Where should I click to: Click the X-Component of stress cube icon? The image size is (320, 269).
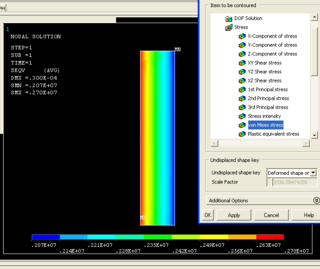[x=242, y=36]
